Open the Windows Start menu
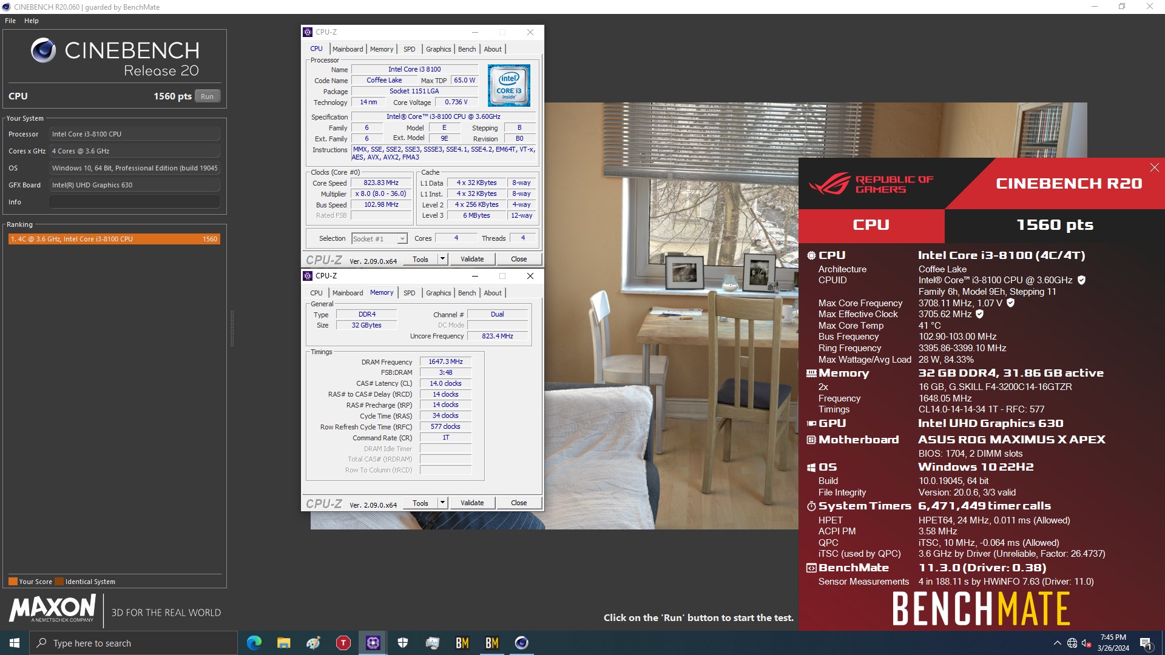Screen dimensions: 1165x655 [x=15, y=643]
